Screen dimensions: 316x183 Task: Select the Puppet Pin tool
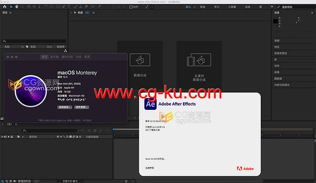(x=100, y=7)
